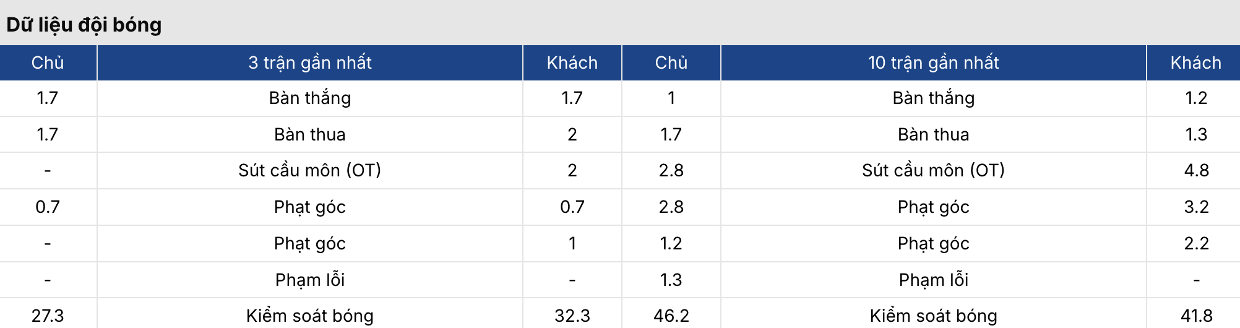
Task: Click "Phạm lỗi" label in 10-match table
Action: pyautogui.click(x=934, y=280)
